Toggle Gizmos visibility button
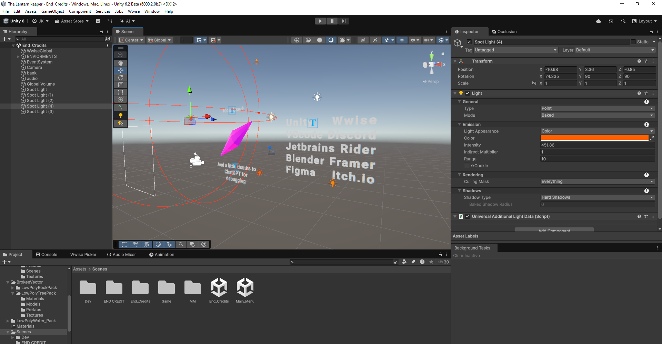 441,40
